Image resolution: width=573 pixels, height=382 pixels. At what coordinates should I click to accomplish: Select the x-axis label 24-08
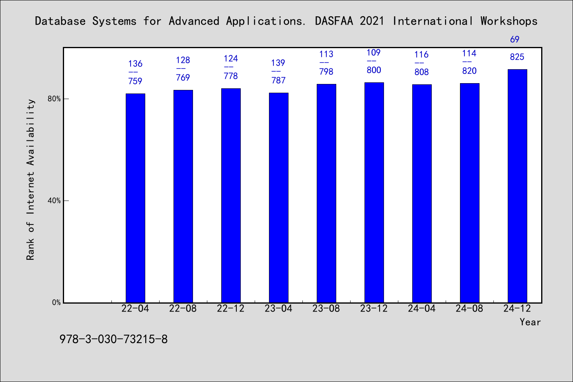[470, 308]
